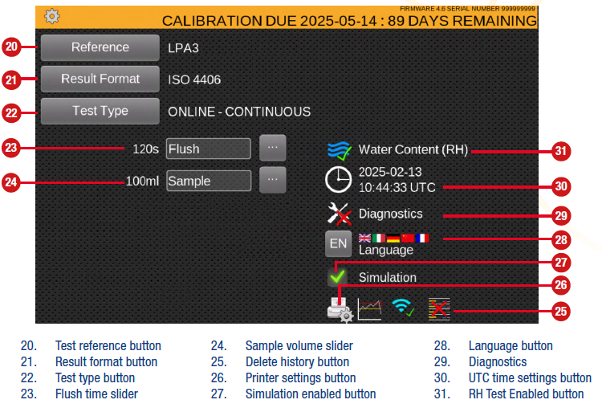Click the Reference button
The width and height of the screenshot is (602, 408).
(100, 47)
